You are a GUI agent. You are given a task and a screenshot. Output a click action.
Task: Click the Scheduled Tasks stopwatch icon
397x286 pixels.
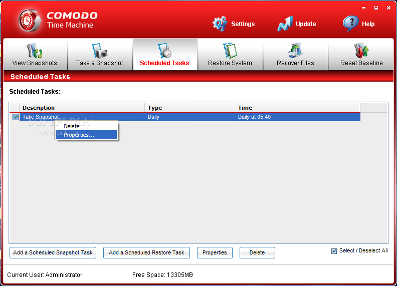pyautogui.click(x=164, y=51)
